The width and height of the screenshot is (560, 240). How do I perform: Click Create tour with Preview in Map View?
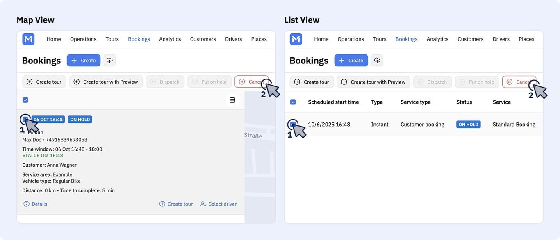coord(106,82)
